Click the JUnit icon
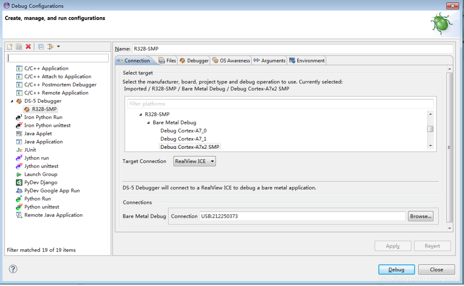Viewport: 464px width, 286px height. coord(19,150)
